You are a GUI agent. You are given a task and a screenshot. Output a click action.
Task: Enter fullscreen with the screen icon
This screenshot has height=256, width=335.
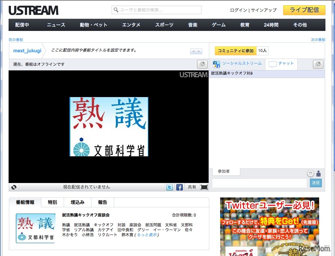(204, 187)
